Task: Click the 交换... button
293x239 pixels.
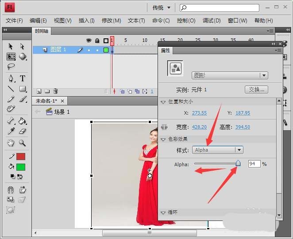Action: click(256, 90)
